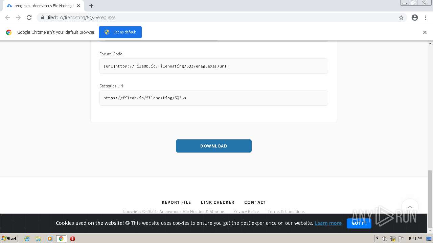Open File Explorer folder in taskbar
This screenshot has width=433, height=243.
point(38,239)
